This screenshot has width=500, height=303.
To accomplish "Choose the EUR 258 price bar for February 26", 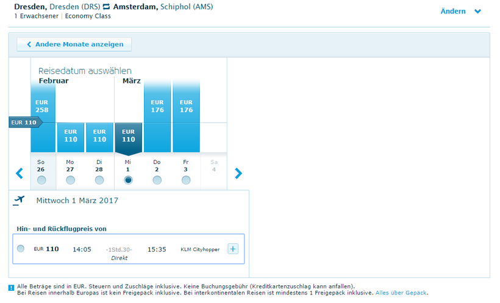I will (43, 116).
